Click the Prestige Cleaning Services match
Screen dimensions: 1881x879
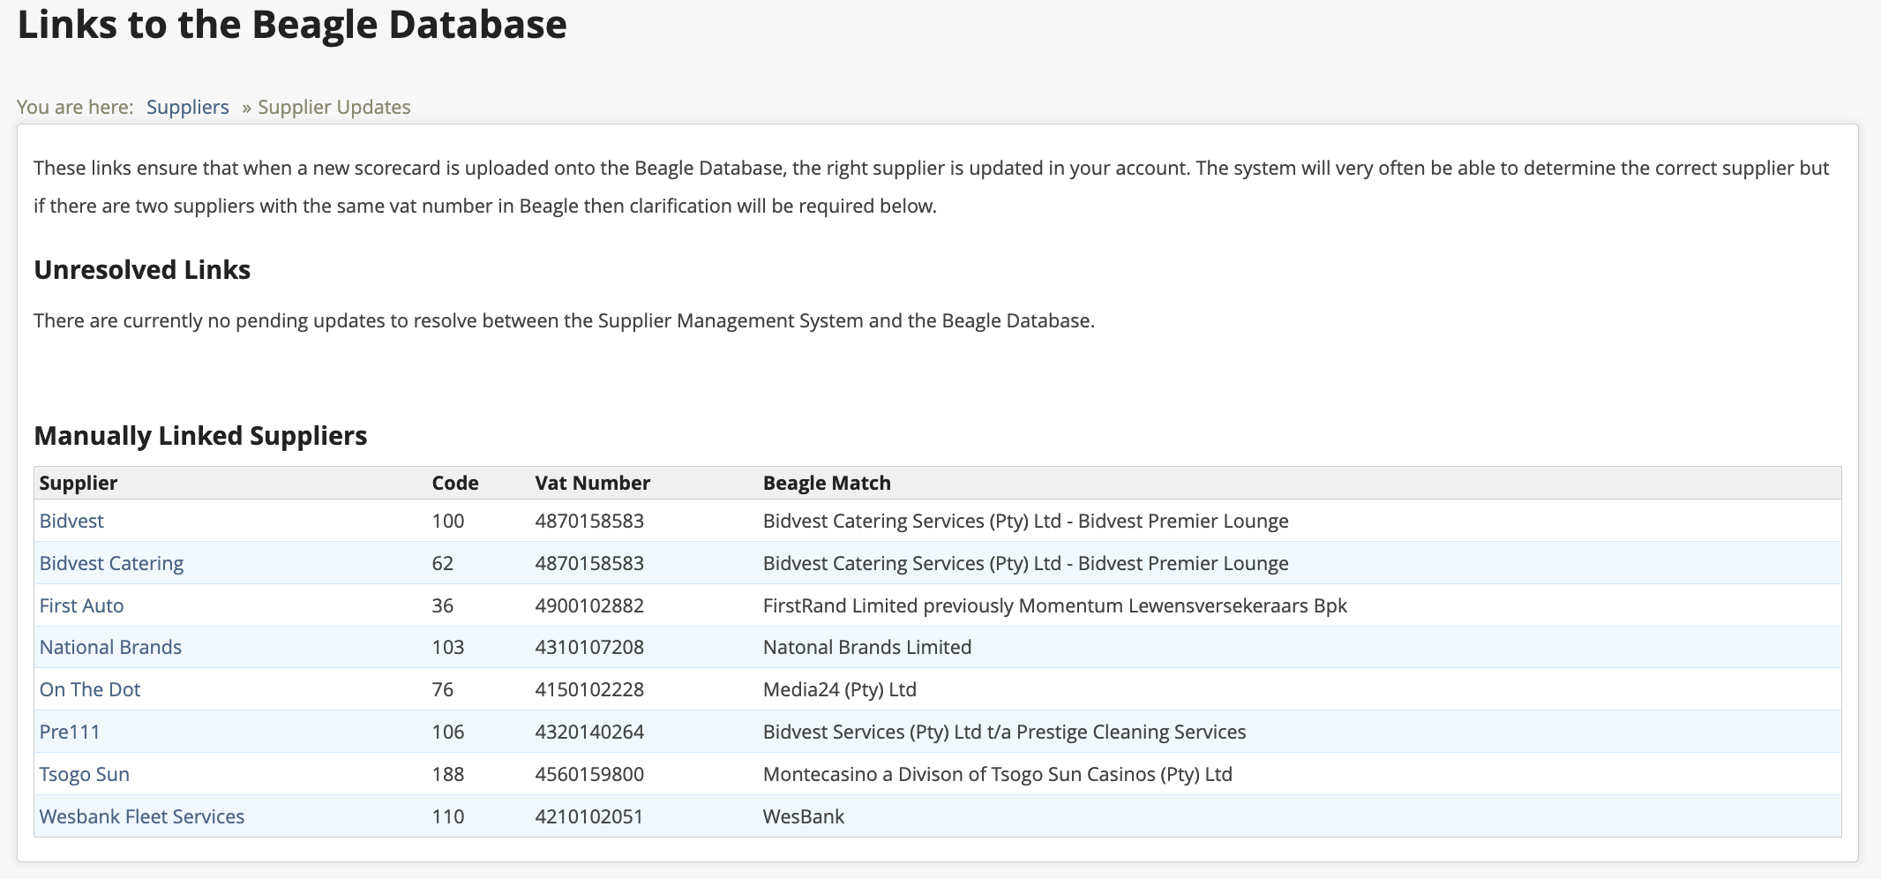click(x=1005, y=732)
